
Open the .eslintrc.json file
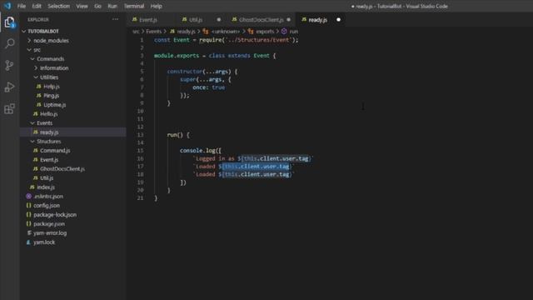pos(48,197)
